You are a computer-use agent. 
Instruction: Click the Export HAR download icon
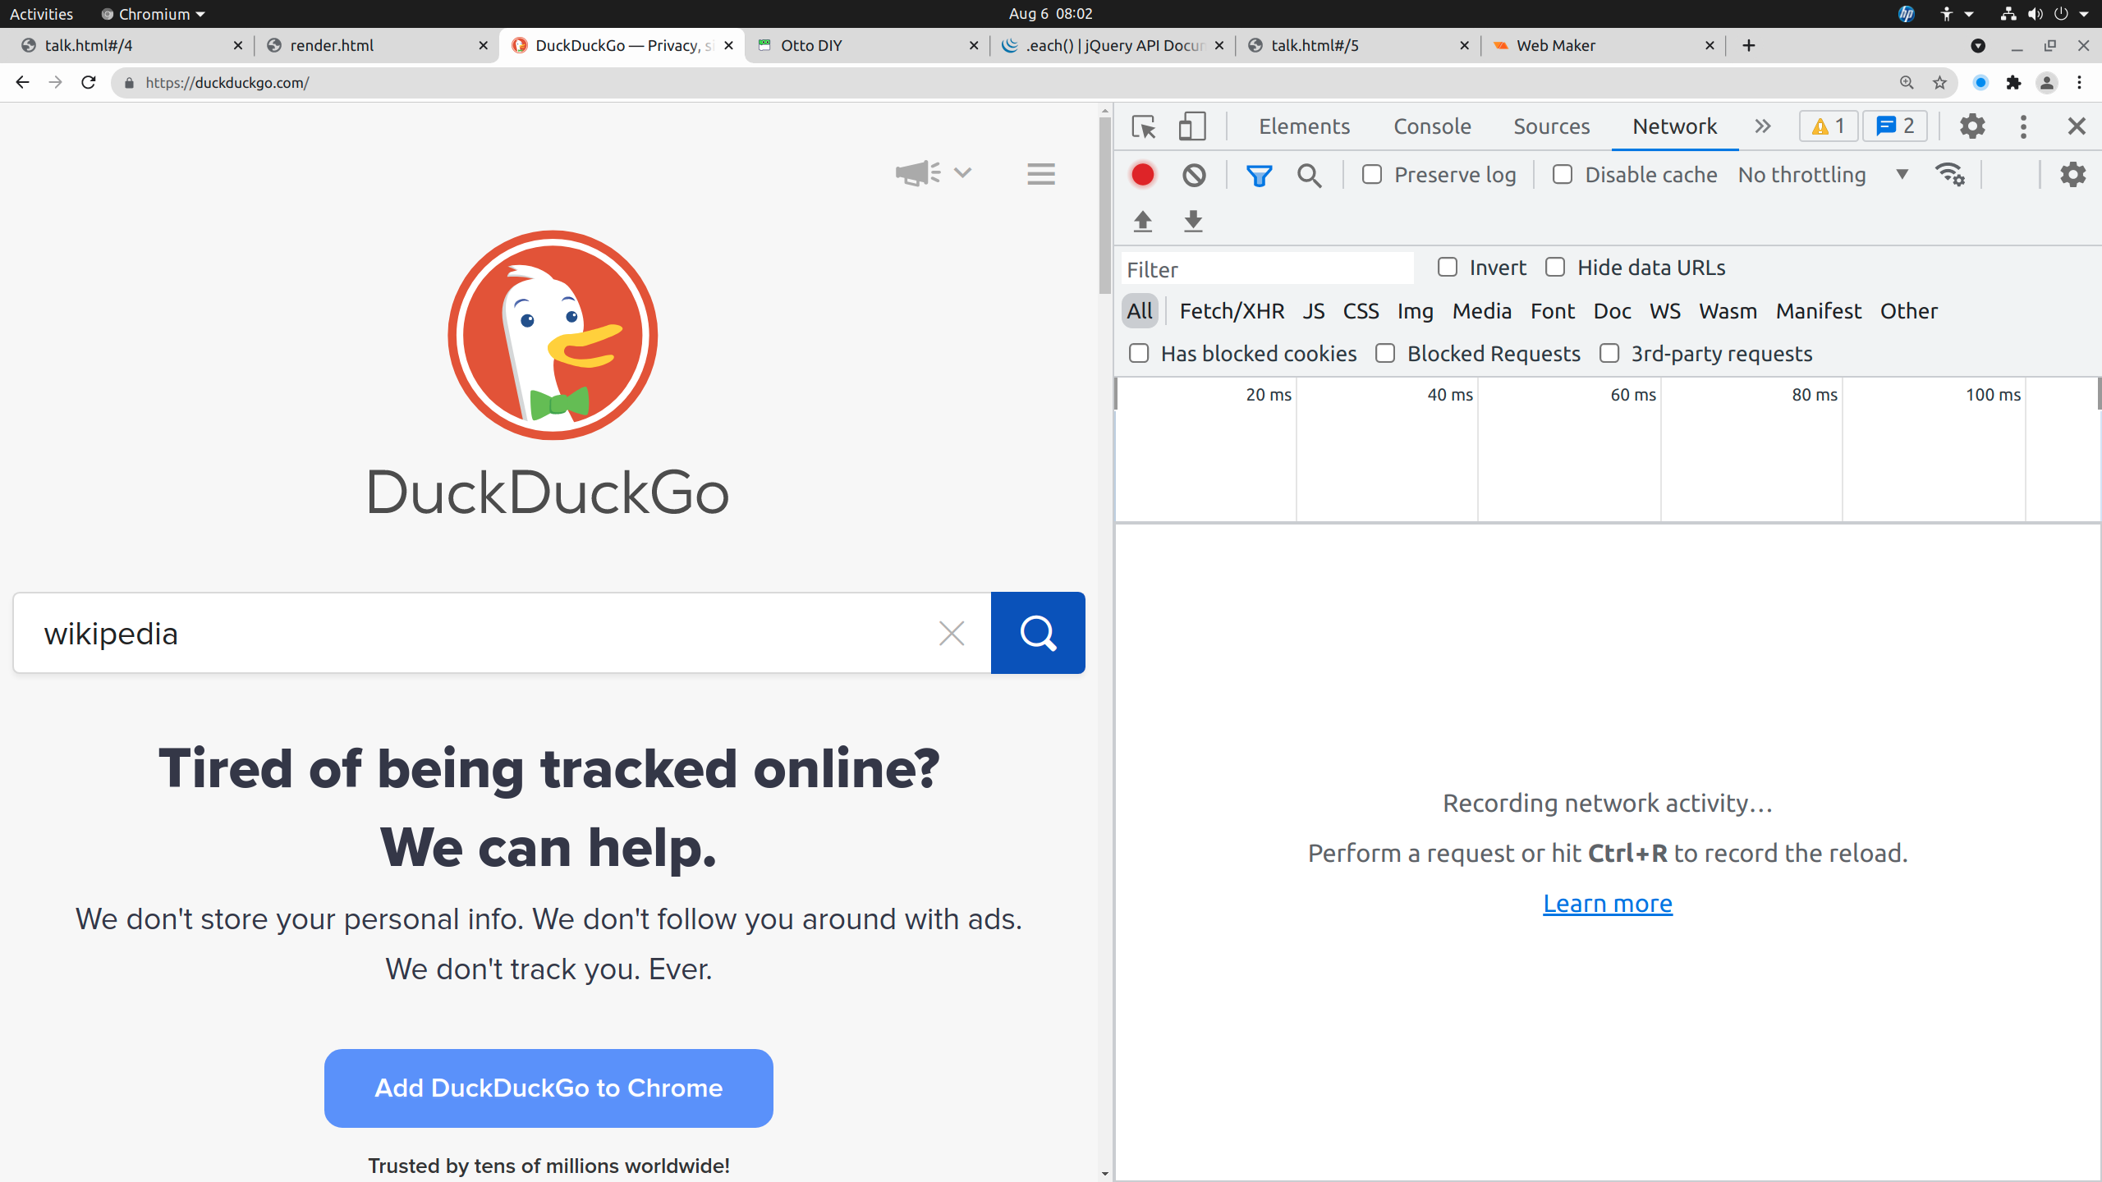click(x=1193, y=221)
